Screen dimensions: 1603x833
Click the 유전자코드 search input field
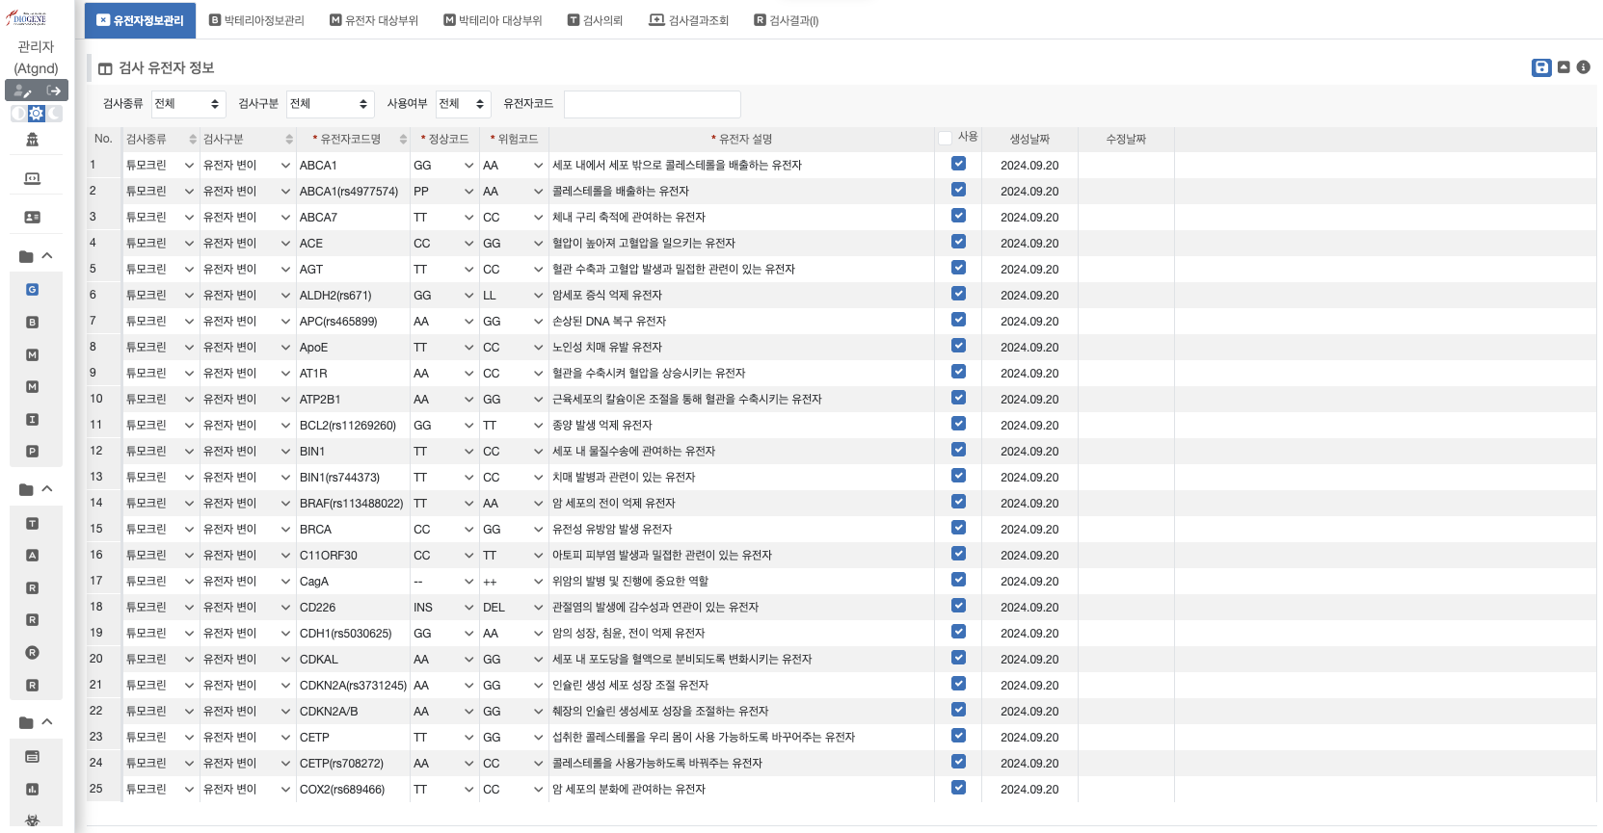[652, 104]
